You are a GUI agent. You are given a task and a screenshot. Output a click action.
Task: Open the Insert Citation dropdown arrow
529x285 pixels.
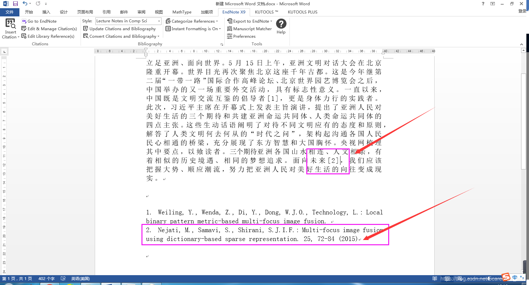tap(18, 37)
